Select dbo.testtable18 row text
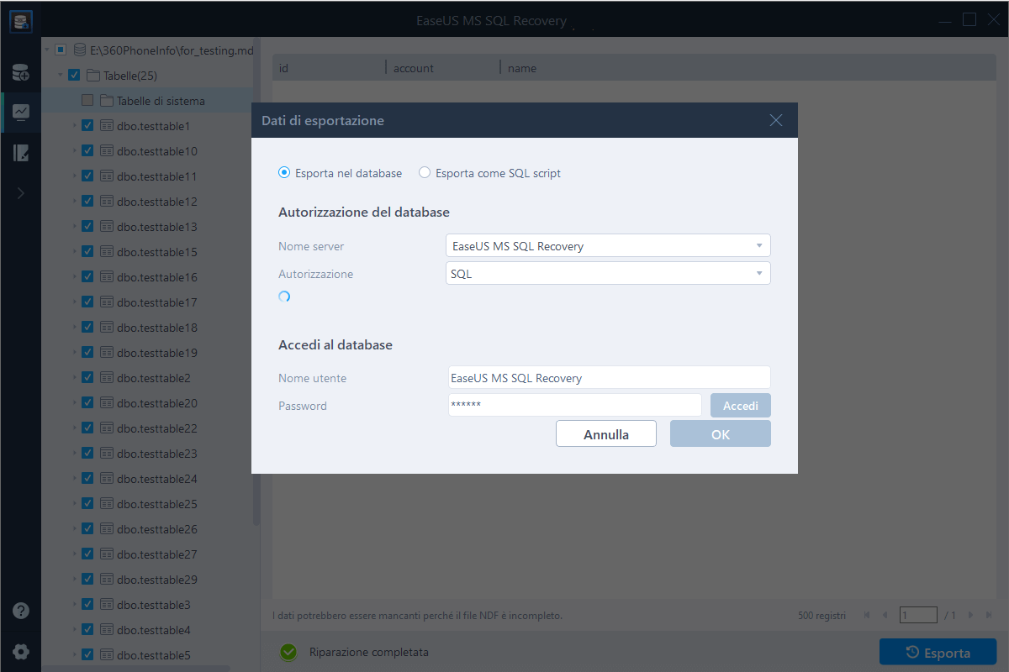The image size is (1009, 672). click(x=157, y=328)
